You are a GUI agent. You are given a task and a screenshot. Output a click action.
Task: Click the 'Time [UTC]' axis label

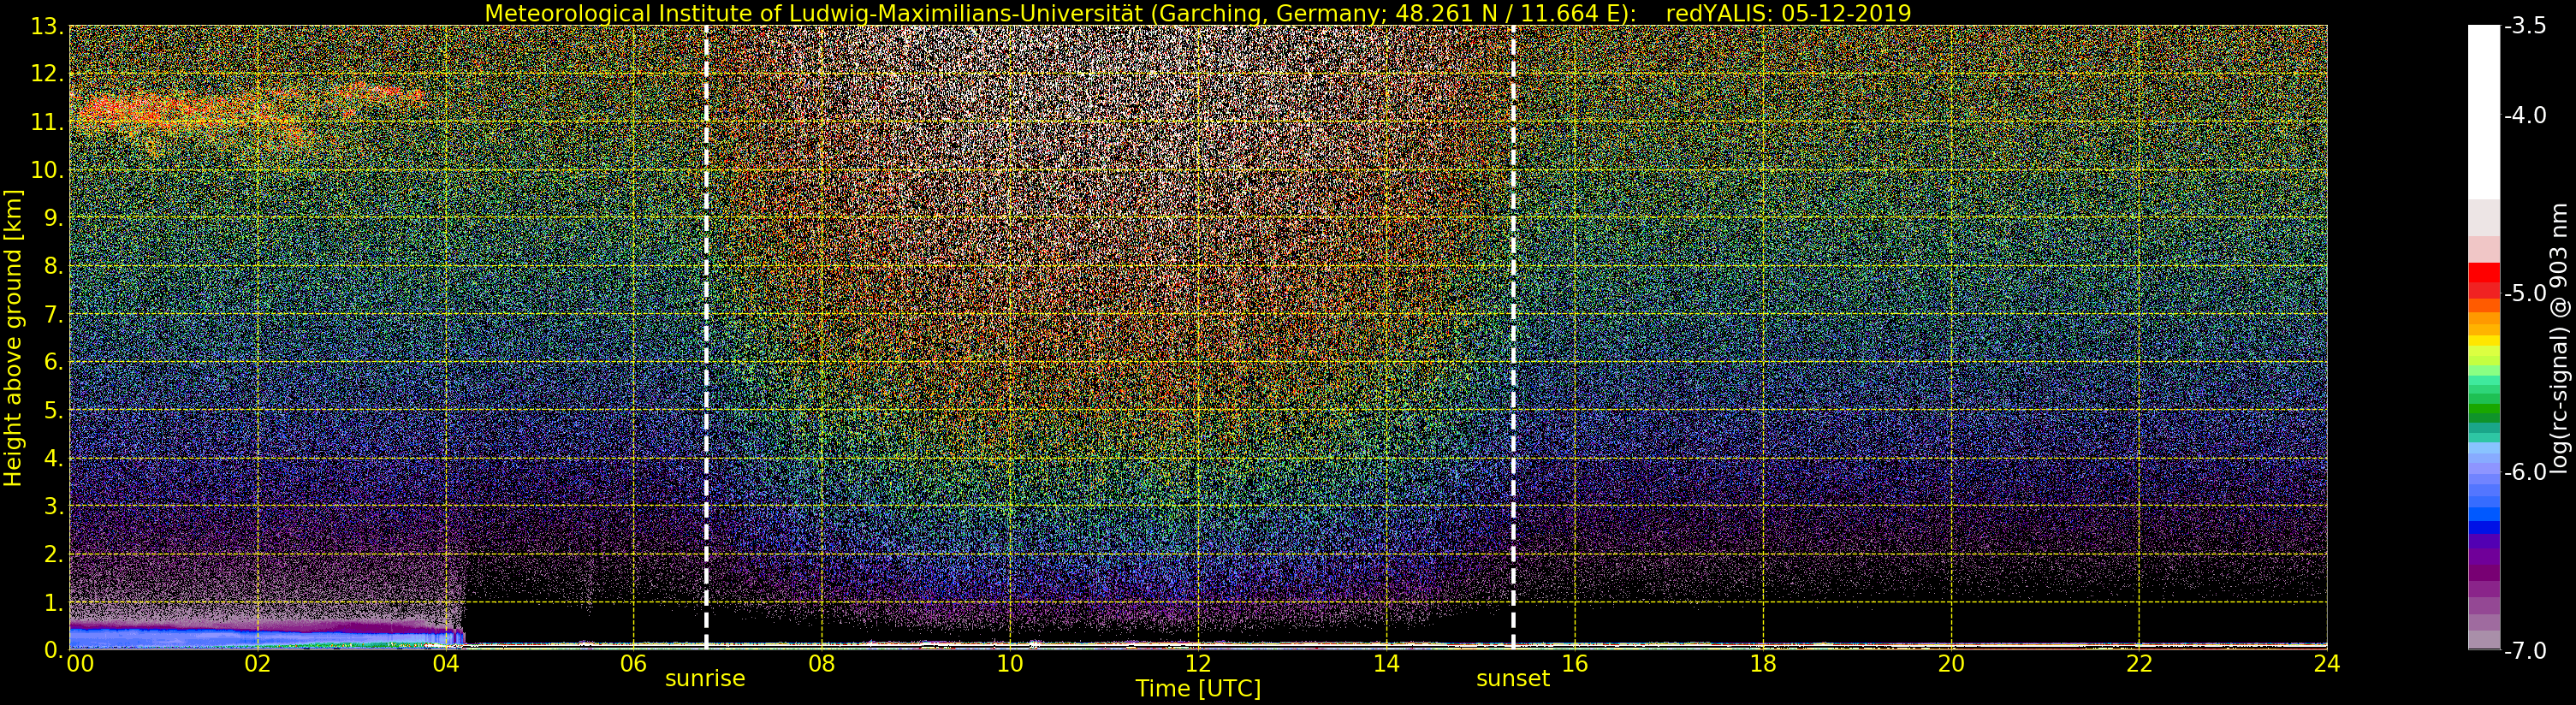pyautogui.click(x=1197, y=689)
